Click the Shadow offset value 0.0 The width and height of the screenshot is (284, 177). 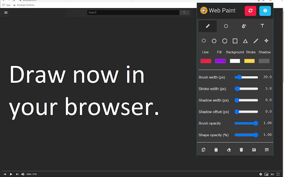(x=268, y=112)
